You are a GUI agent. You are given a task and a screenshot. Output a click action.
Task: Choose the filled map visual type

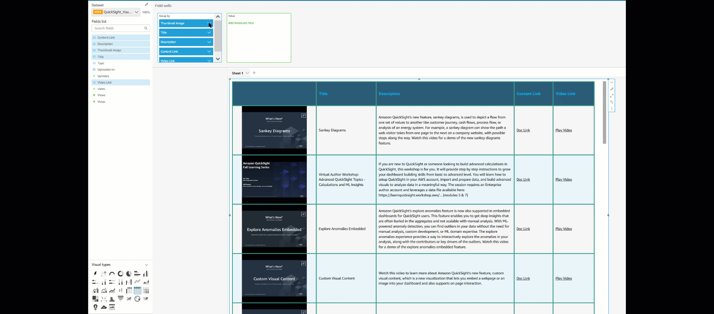click(145, 299)
